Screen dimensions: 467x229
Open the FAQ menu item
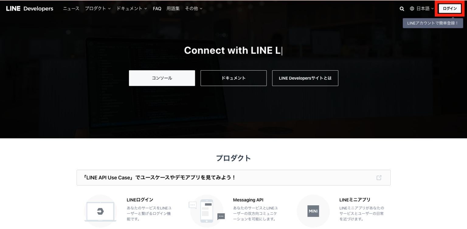click(157, 9)
